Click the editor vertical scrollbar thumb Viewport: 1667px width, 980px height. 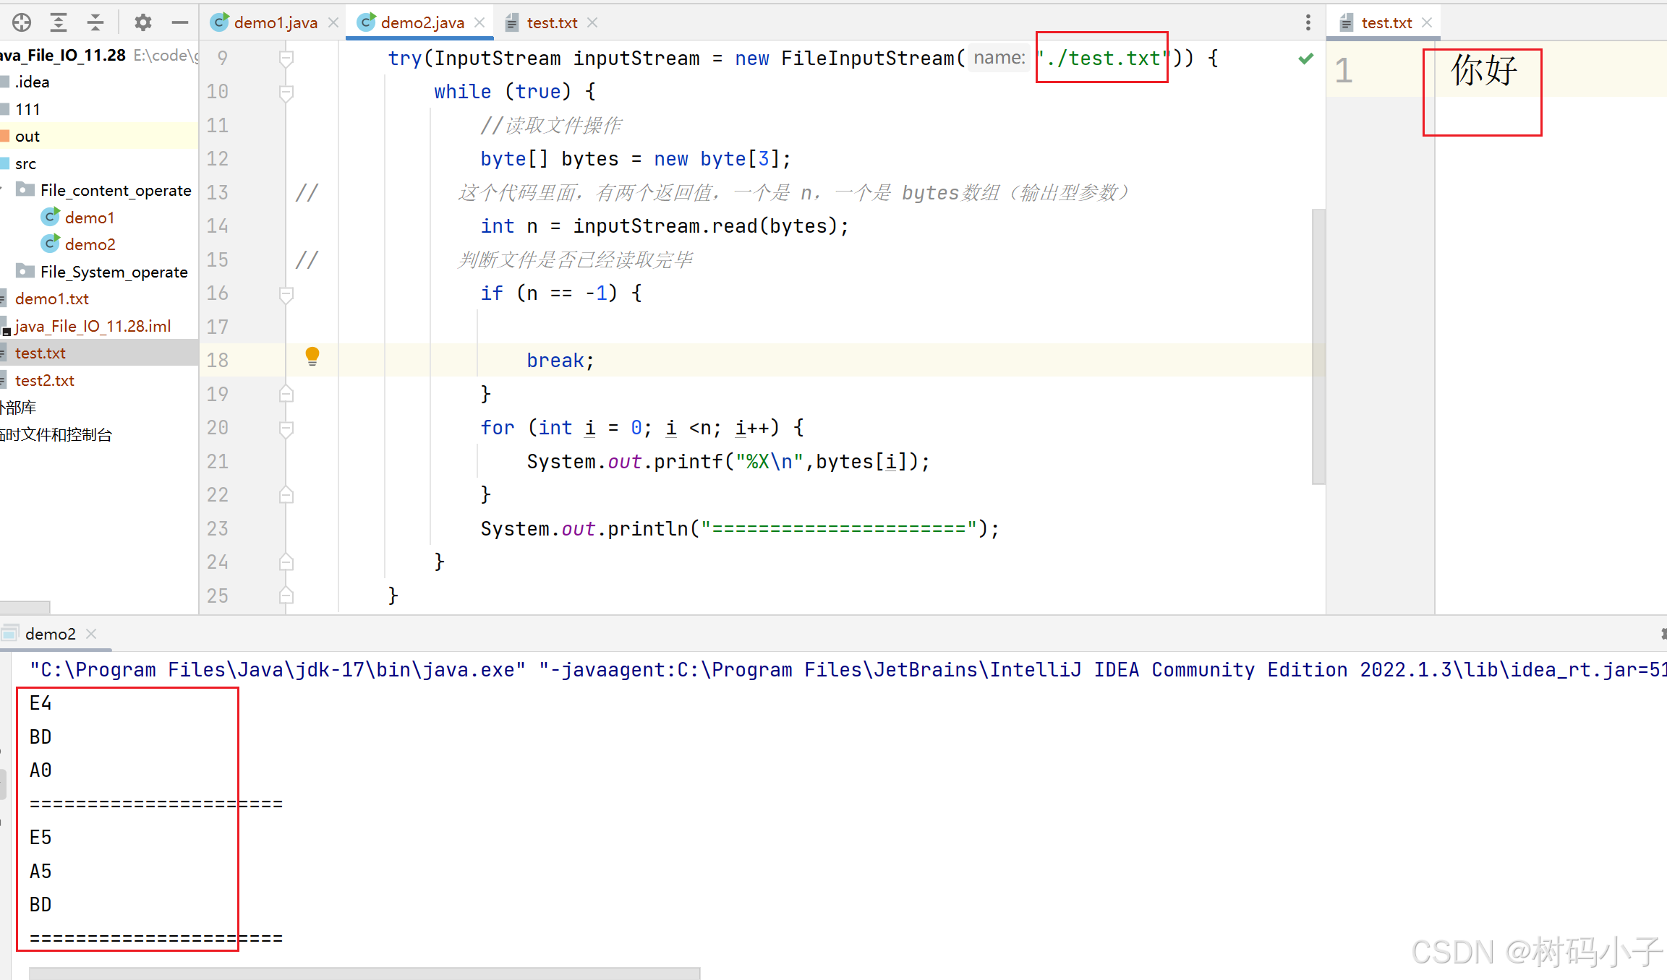[1318, 347]
